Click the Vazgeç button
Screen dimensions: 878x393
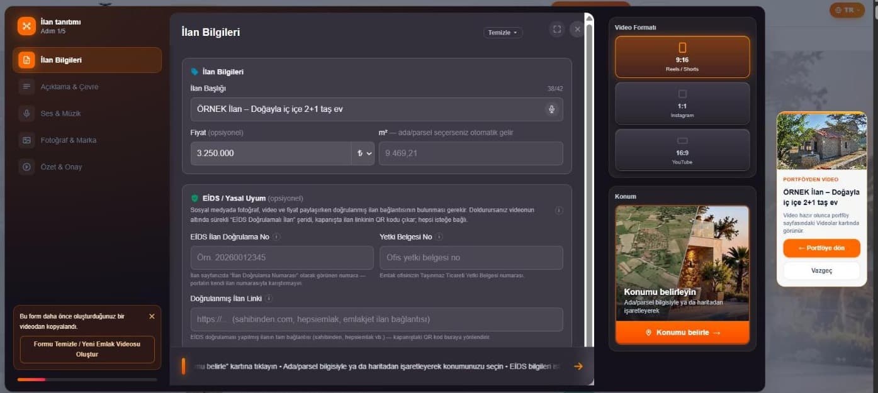821,270
